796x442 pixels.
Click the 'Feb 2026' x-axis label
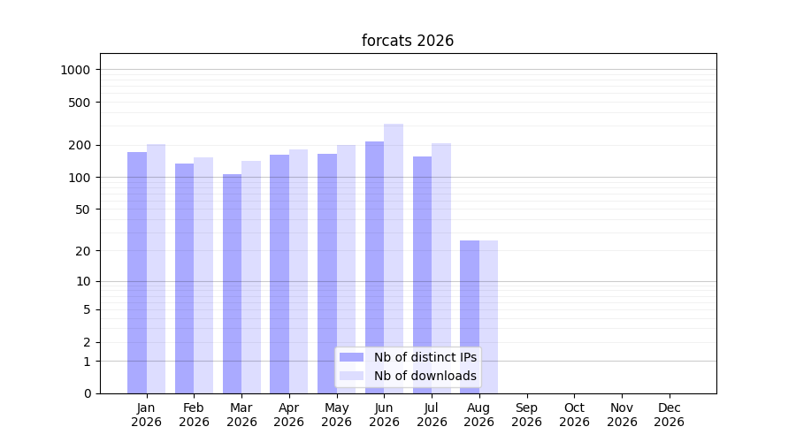tap(194, 415)
